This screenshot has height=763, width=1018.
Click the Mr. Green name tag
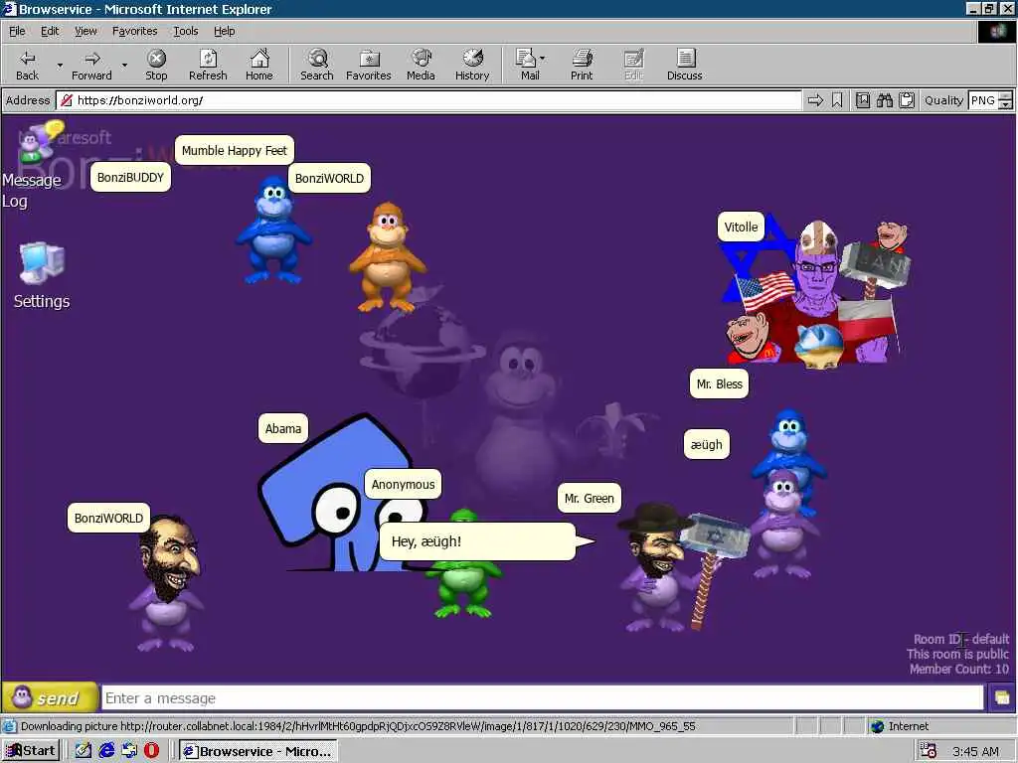point(589,499)
